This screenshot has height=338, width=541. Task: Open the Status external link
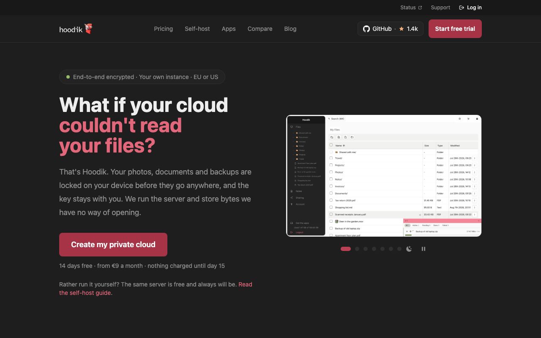[411, 8]
